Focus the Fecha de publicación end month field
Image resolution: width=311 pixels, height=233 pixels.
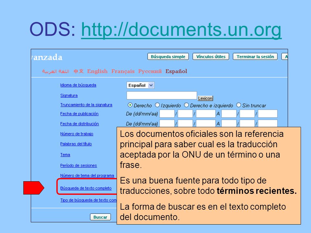pyautogui.click(x=247, y=114)
